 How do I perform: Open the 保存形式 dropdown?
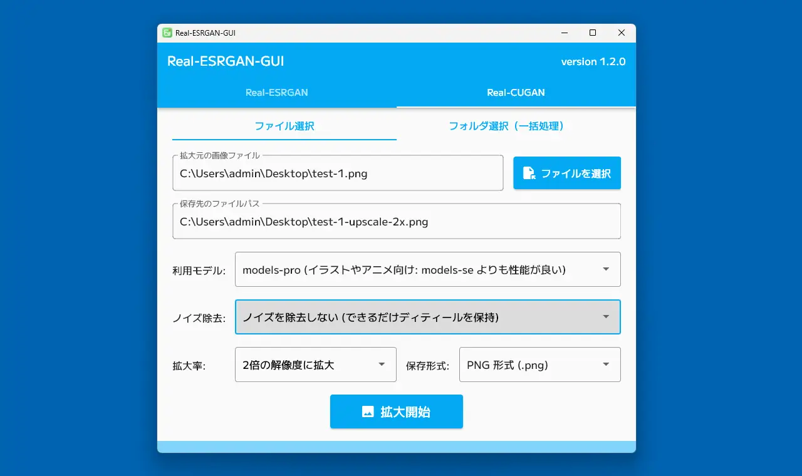click(540, 365)
